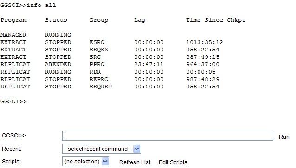This screenshot has height=168, width=296.
Task: Click the Run link
Action: pyautogui.click(x=284, y=137)
